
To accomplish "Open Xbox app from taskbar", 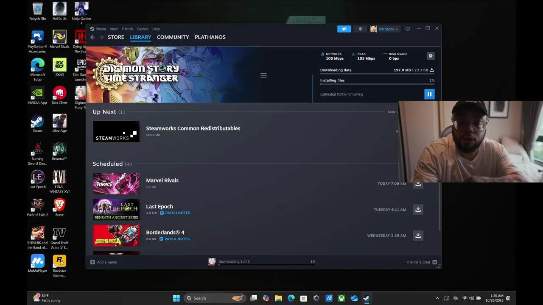I will [x=341, y=298].
